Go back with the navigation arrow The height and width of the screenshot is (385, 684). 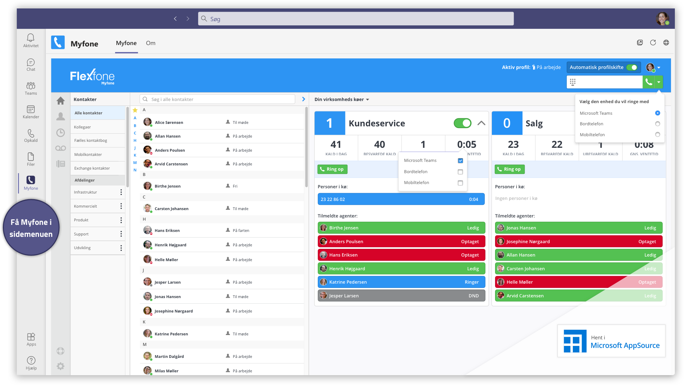tap(175, 19)
